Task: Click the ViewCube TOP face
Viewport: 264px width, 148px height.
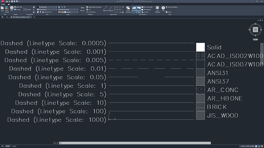Action: pyautogui.click(x=256, y=29)
